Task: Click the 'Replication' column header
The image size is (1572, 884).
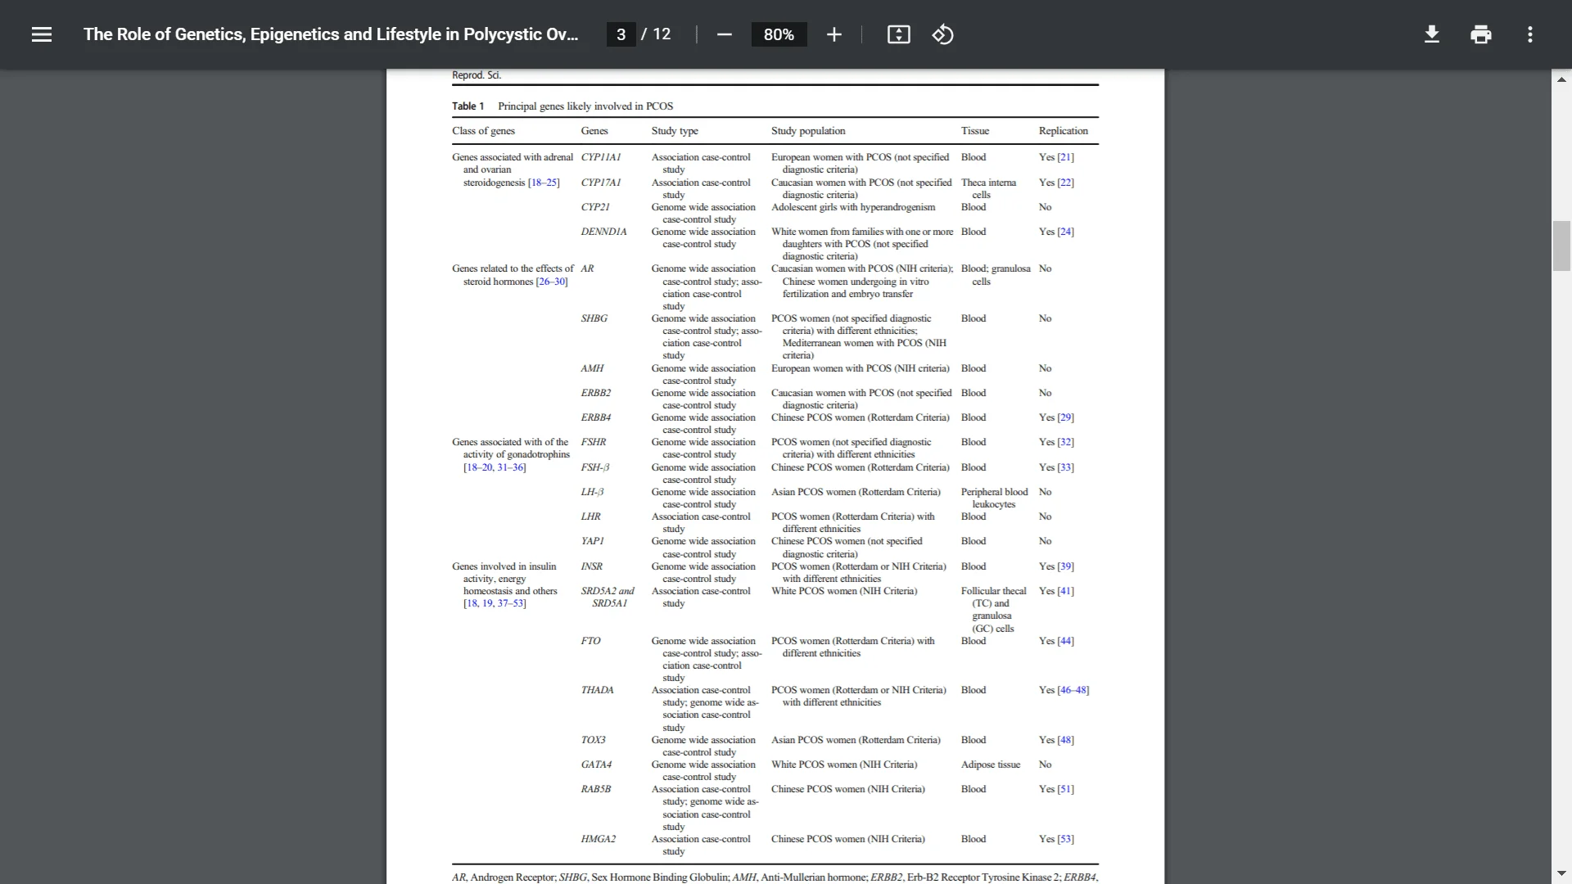Action: (x=1063, y=131)
